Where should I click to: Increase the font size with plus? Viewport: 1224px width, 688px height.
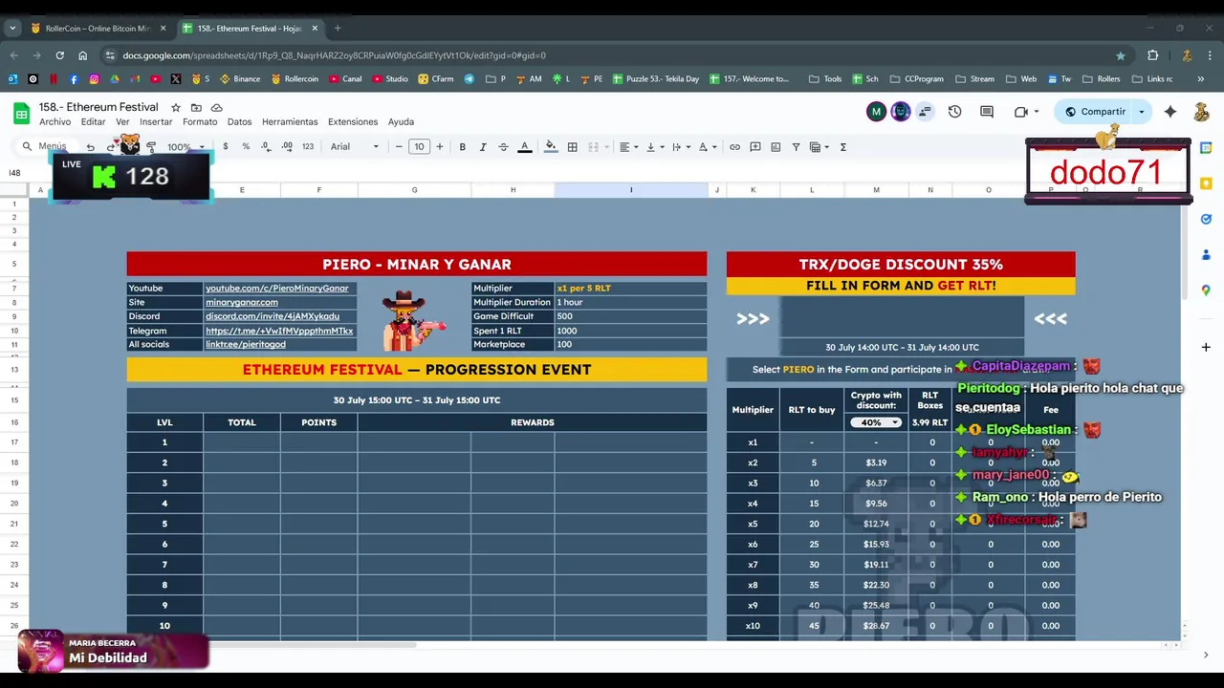coord(440,147)
